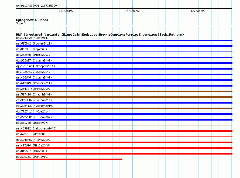Click the nsv1043726 (Coe2014) variant label

(x=32, y=38)
